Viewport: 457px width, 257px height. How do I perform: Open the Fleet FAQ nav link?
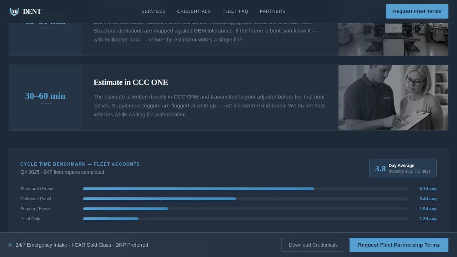coord(235,11)
